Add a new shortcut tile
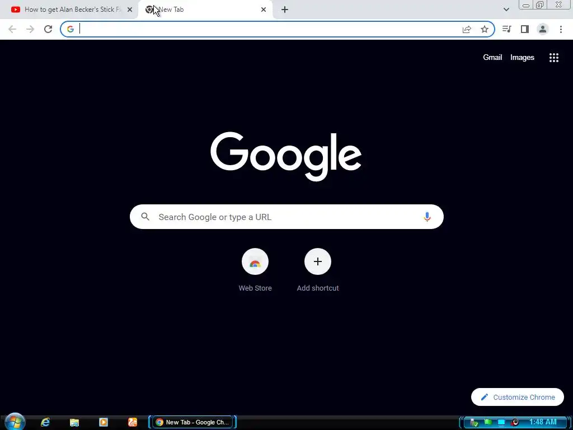The height and width of the screenshot is (430, 573). (x=318, y=261)
